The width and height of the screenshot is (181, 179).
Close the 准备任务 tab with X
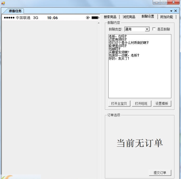pos(175,11)
